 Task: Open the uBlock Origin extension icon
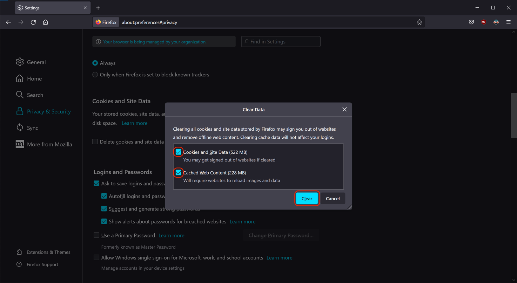[x=484, y=22]
